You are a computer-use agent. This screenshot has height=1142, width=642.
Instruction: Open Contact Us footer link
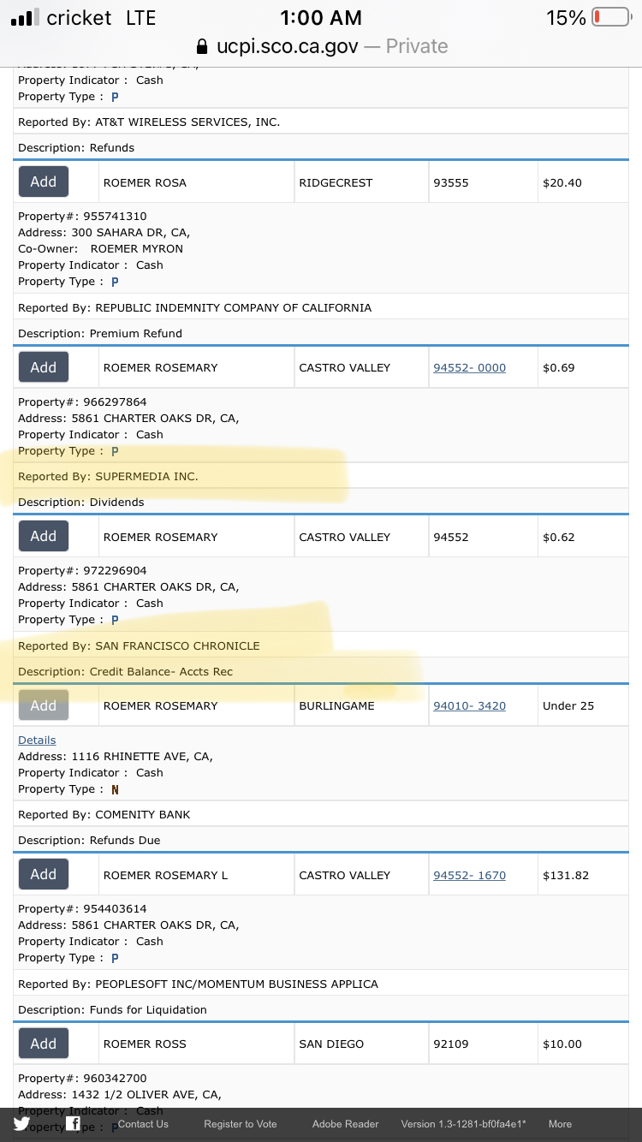[x=143, y=1124]
